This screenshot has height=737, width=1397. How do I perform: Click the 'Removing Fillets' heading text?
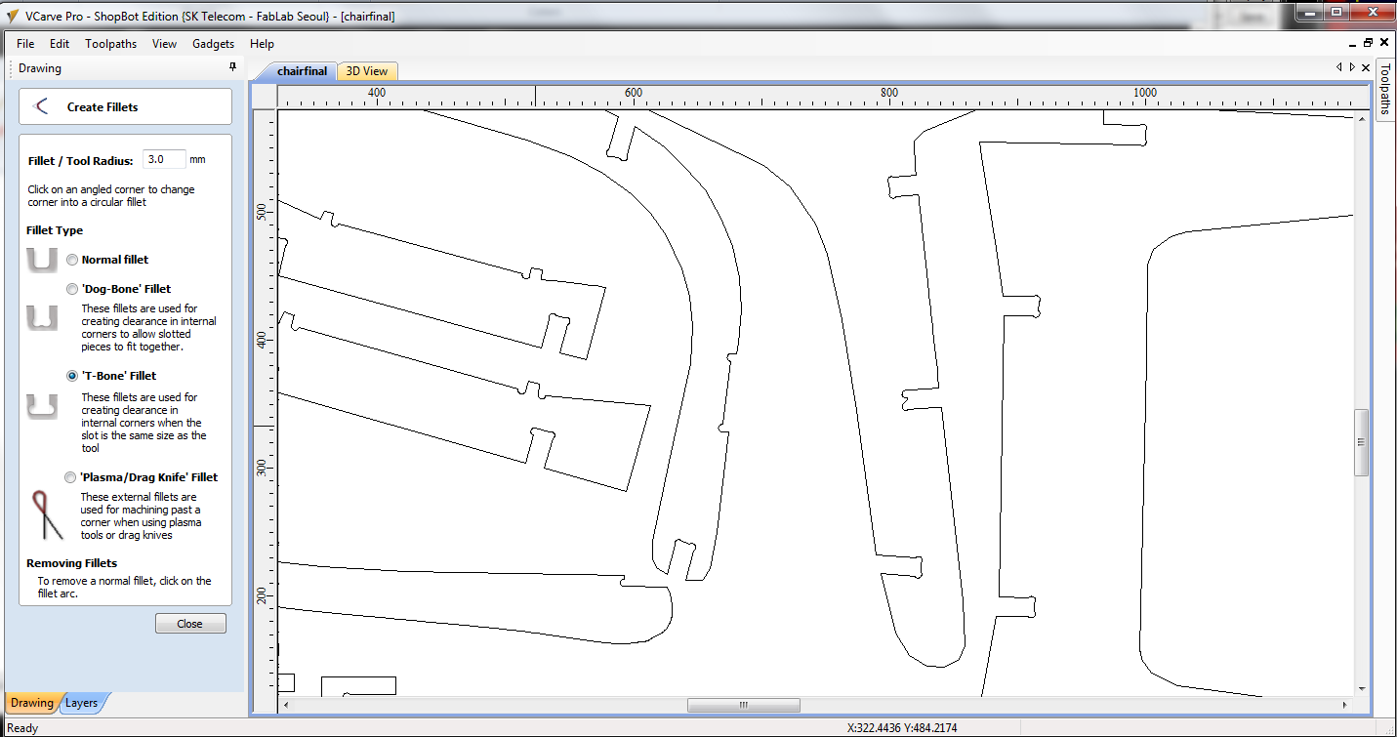tap(71, 563)
